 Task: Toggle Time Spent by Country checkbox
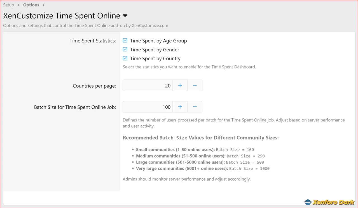[125, 58]
